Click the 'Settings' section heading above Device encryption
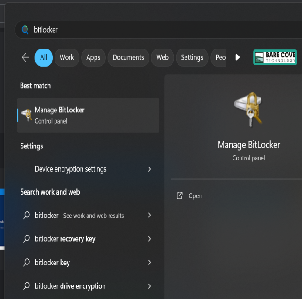Screen dimensions: 302x299 click(x=32, y=146)
